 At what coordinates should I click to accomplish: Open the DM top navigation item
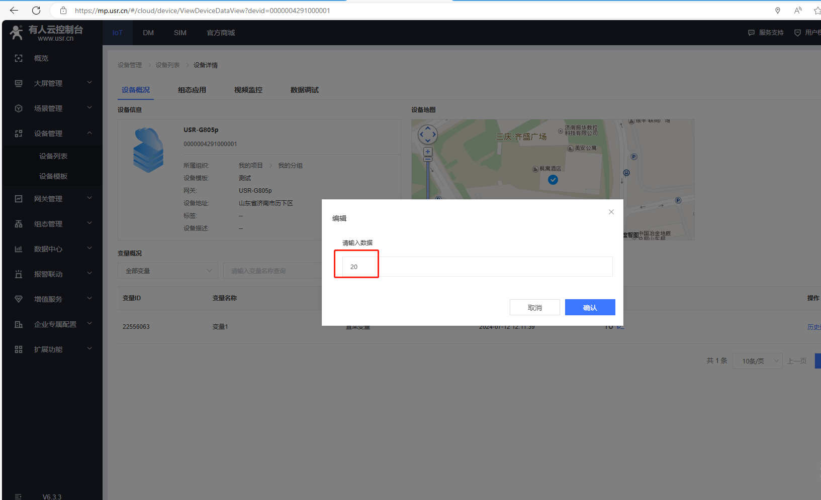click(148, 33)
